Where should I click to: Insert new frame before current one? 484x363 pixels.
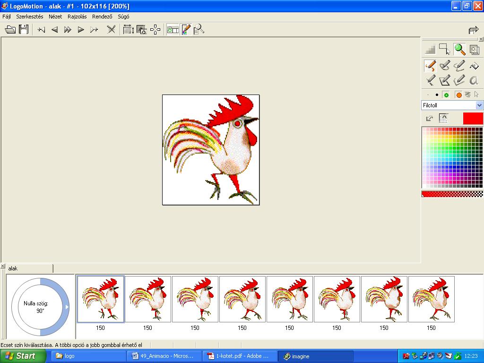click(x=42, y=30)
